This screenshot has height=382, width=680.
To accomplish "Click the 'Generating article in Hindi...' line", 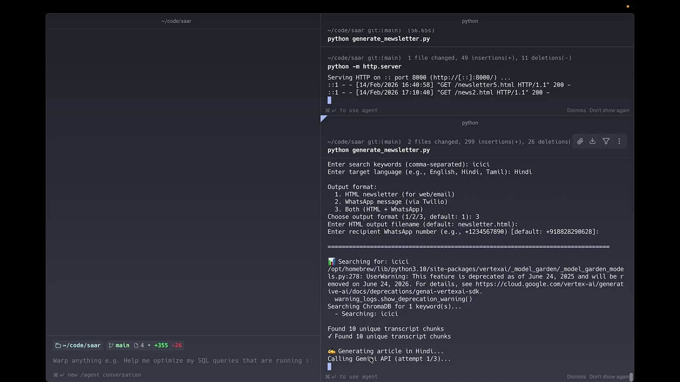I will (x=385, y=351).
